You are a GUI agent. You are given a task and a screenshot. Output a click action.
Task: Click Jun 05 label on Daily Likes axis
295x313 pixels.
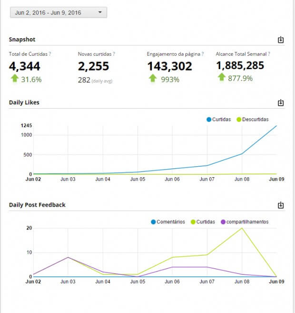138,179
